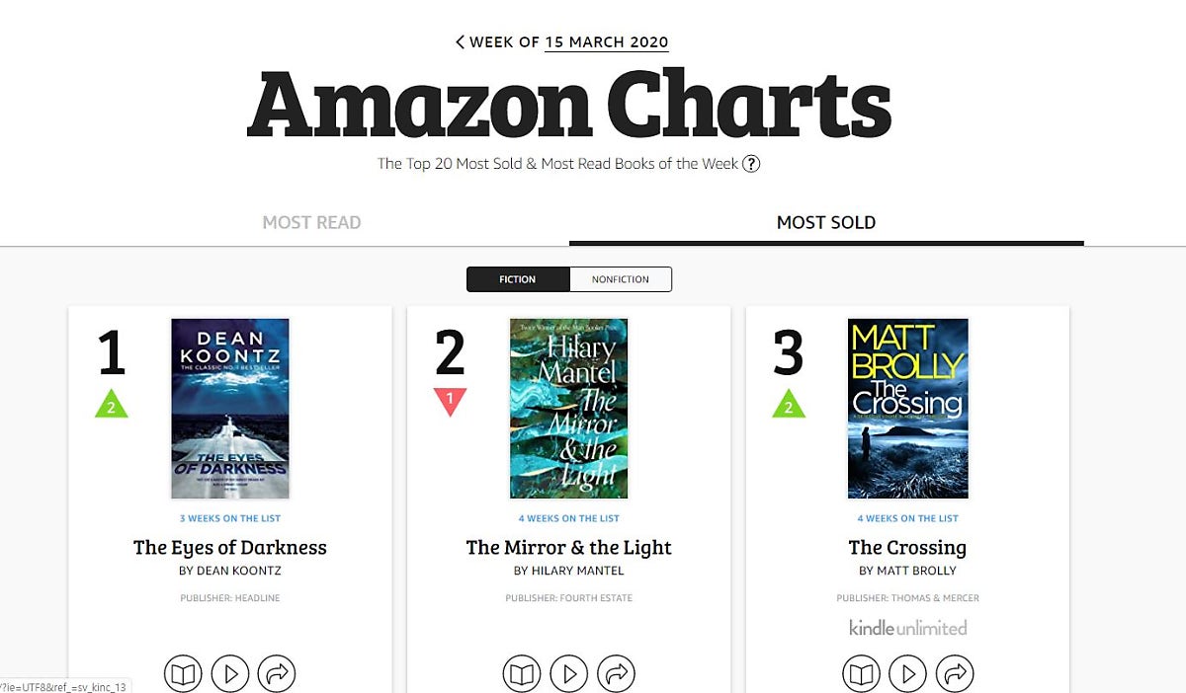Play audio sample for The Mirror & the Light
Screen dimensions: 1186x693
point(569,674)
